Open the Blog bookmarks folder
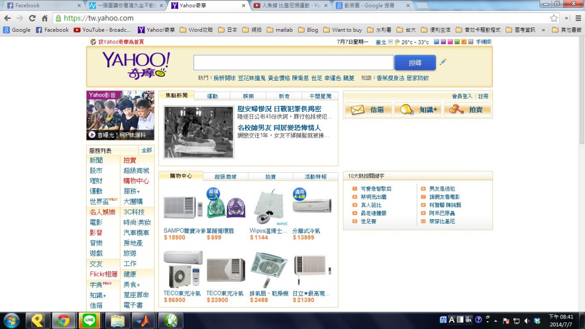The width and height of the screenshot is (585, 329). [x=308, y=30]
